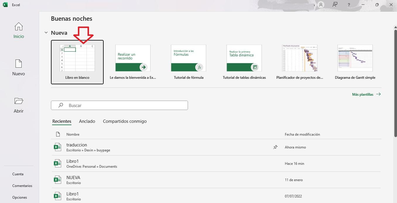Viewport: 397px width, 203px height.
Task: Open Opciones in the sidebar
Action: 20,197
